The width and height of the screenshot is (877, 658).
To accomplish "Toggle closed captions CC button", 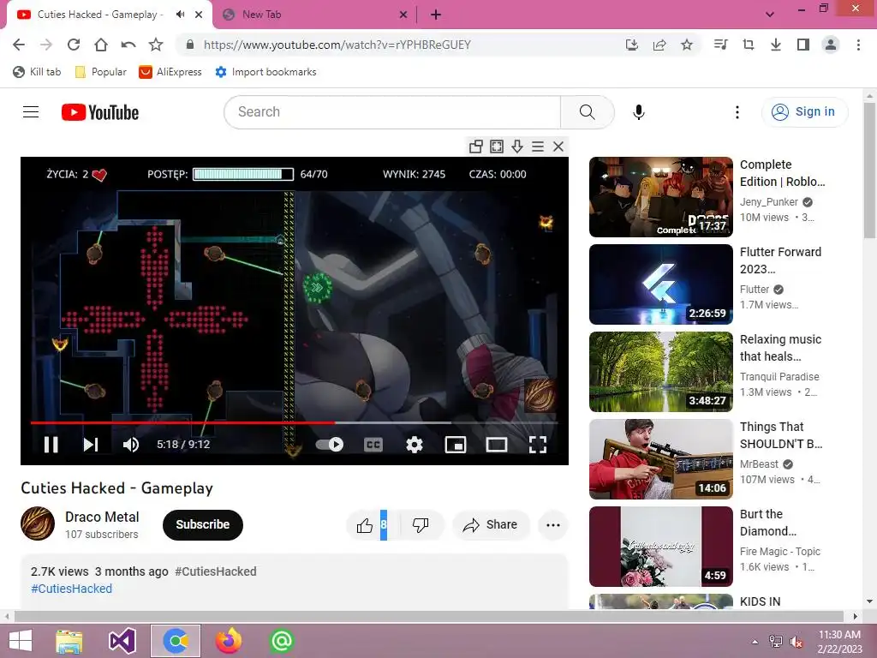I will (373, 445).
